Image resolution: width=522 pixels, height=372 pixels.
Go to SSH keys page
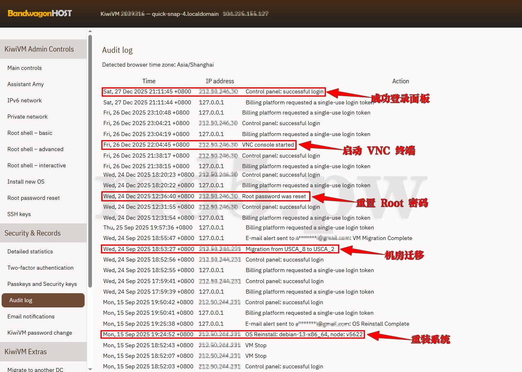tap(19, 214)
